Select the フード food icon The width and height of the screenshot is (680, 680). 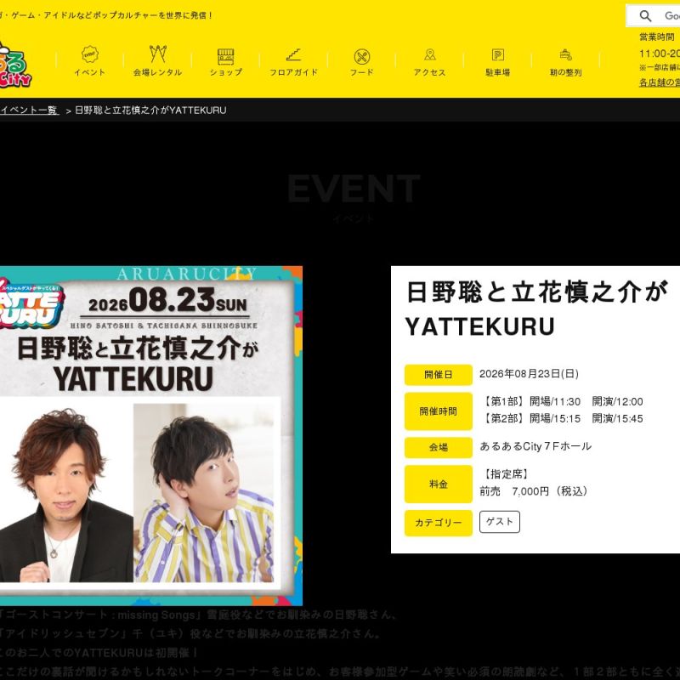point(362,57)
